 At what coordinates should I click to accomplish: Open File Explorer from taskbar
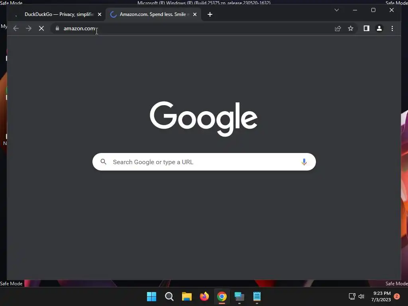tap(187, 296)
